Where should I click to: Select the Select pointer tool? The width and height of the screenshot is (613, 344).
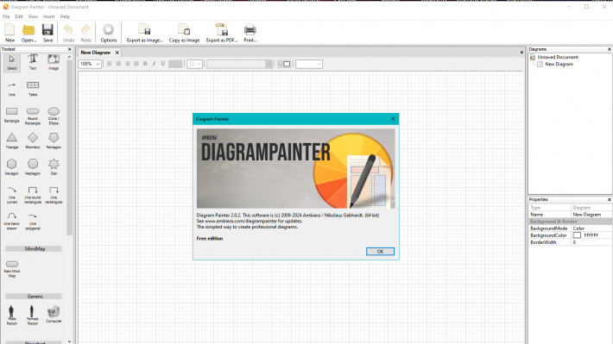12,63
